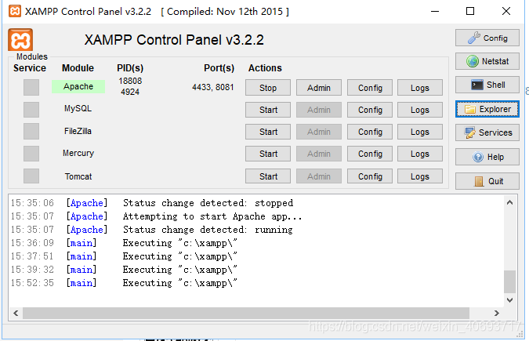Open Apache Admin page

coord(319,88)
